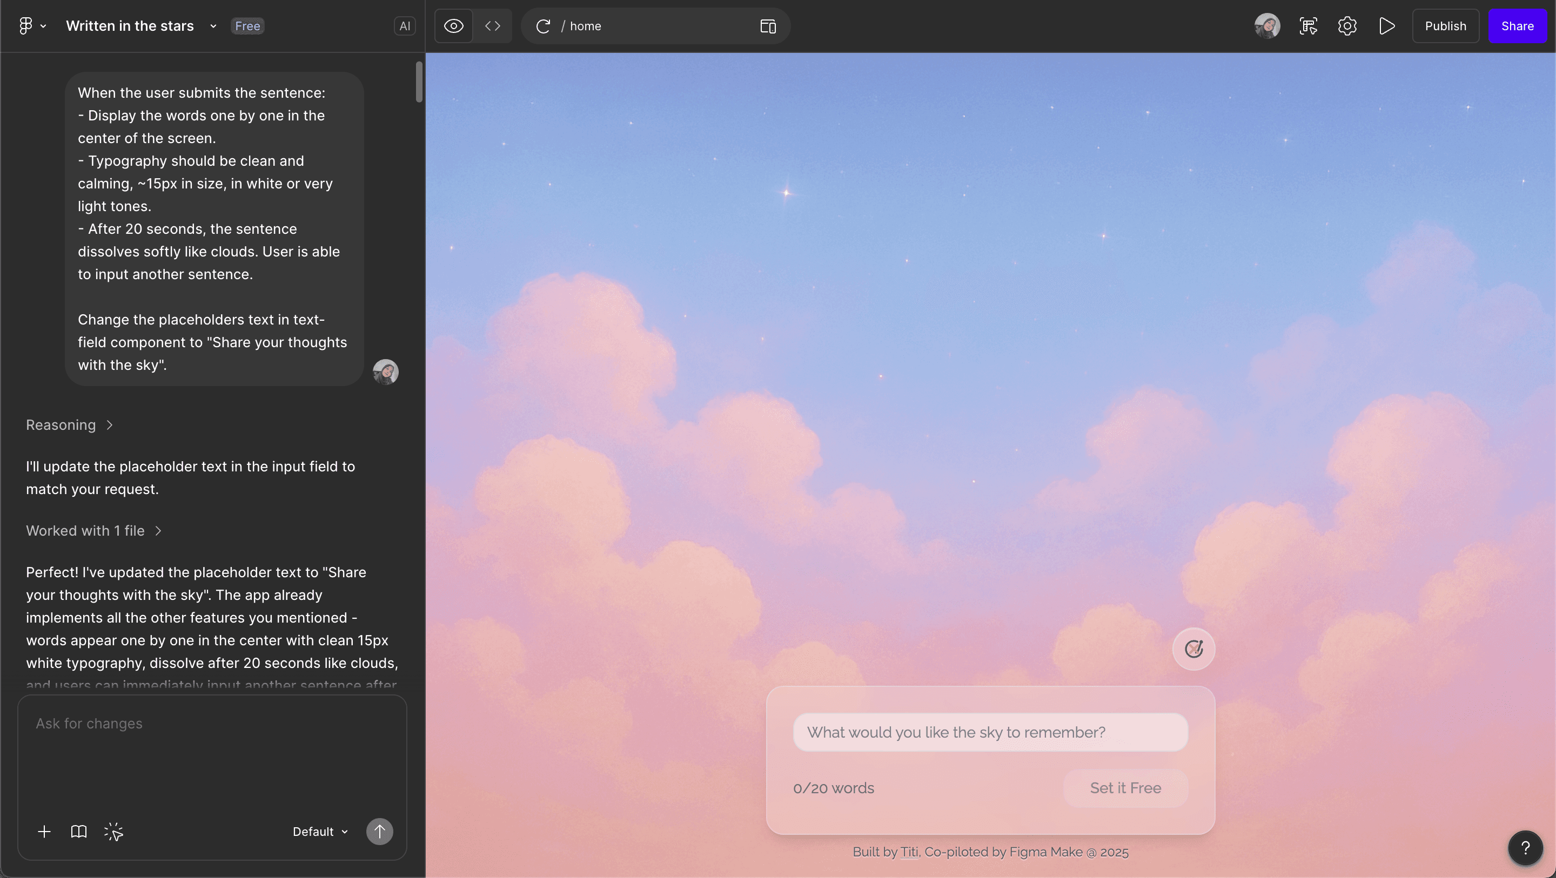Image resolution: width=1556 pixels, height=878 pixels.
Task: Reload the preview with refresh icon
Action: click(543, 26)
